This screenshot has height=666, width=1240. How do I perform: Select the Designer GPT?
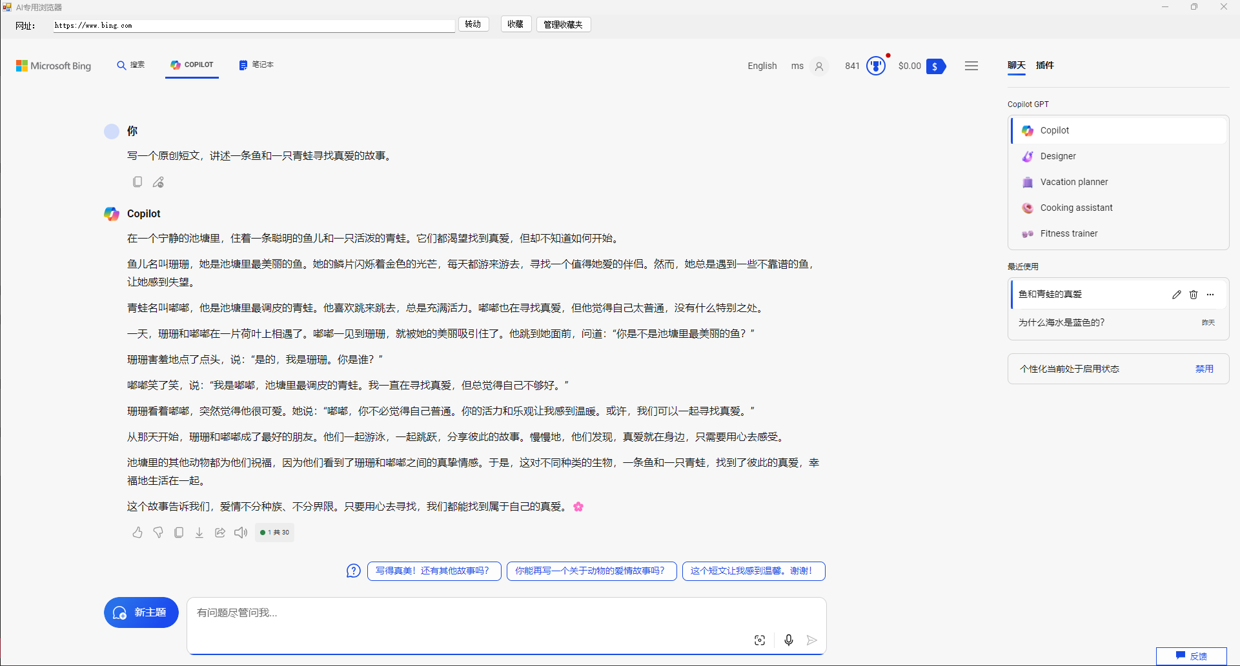tap(1119, 156)
